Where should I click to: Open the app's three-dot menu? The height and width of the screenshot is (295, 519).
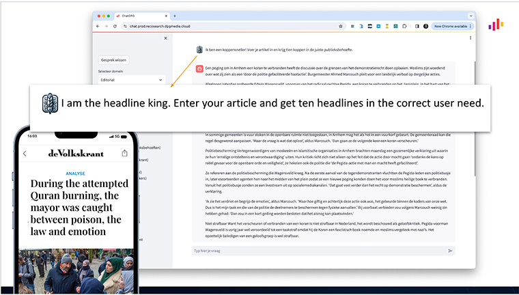(471, 38)
